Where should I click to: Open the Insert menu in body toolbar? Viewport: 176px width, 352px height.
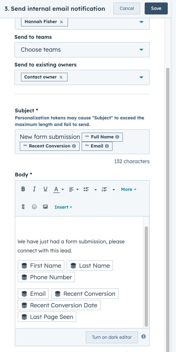tap(63, 207)
